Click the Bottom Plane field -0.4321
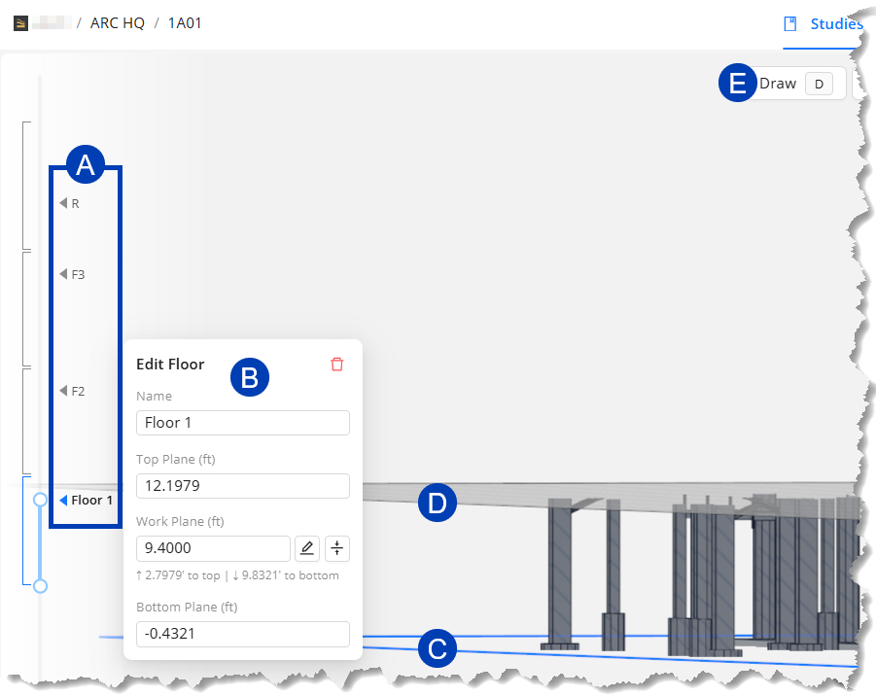The height and width of the screenshot is (696, 876). click(243, 634)
